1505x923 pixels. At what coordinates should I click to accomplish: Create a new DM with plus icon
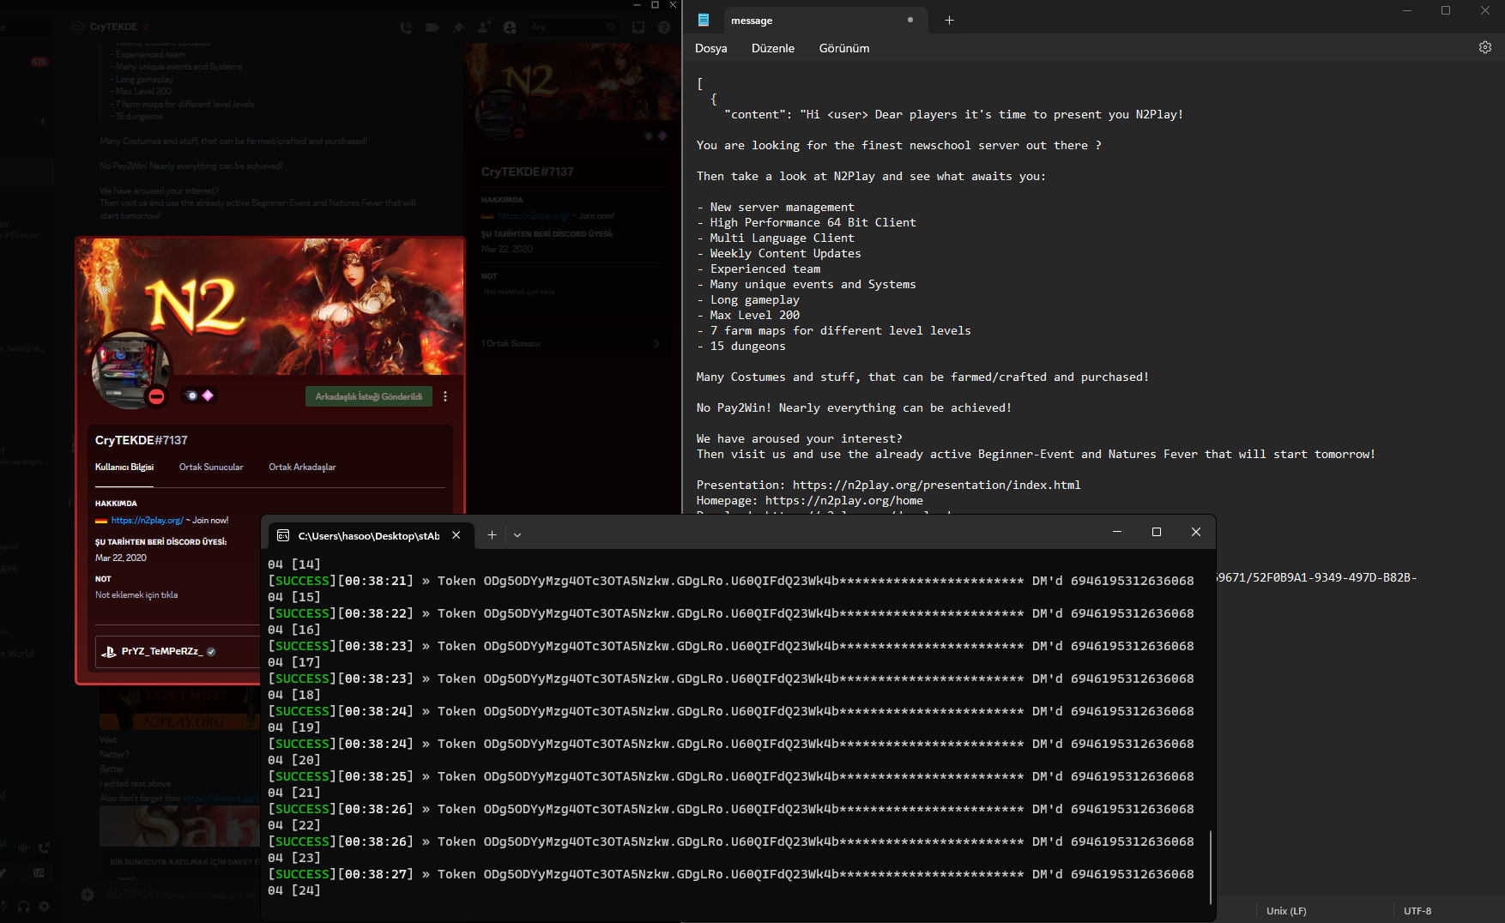coord(43,121)
